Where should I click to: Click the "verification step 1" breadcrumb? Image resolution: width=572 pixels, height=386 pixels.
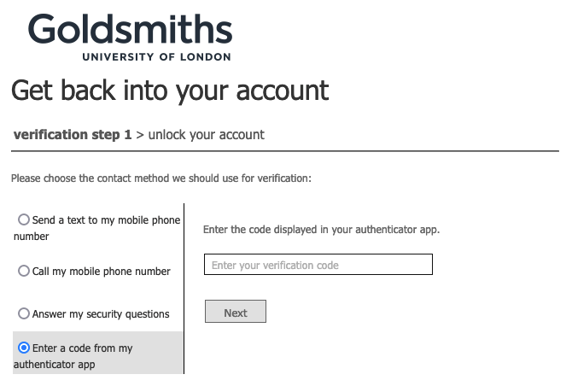pyautogui.click(x=73, y=135)
